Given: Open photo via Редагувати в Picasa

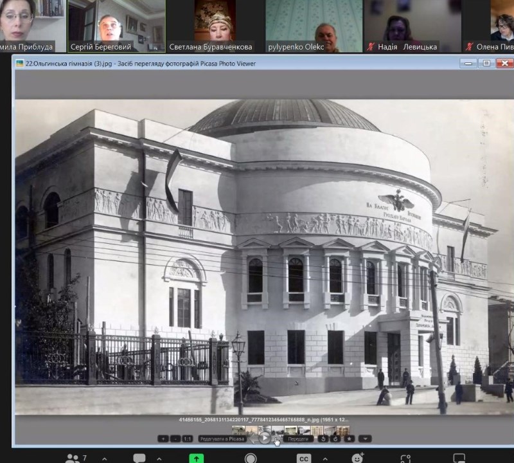Looking at the screenshot, I should click(222, 439).
